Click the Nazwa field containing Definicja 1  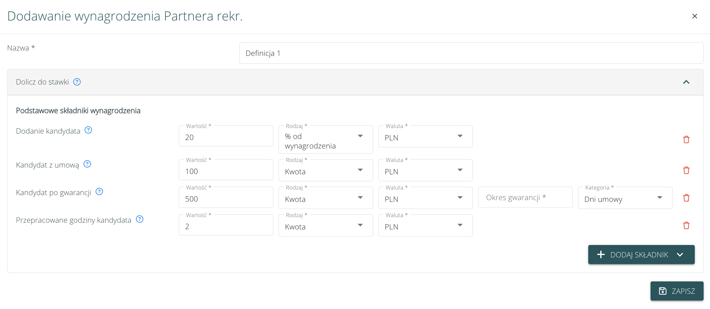click(x=471, y=53)
